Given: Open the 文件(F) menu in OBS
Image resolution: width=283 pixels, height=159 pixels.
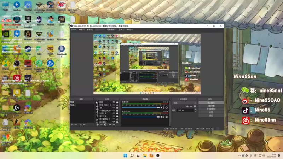Looking at the screenshot, I should pos(74,30).
